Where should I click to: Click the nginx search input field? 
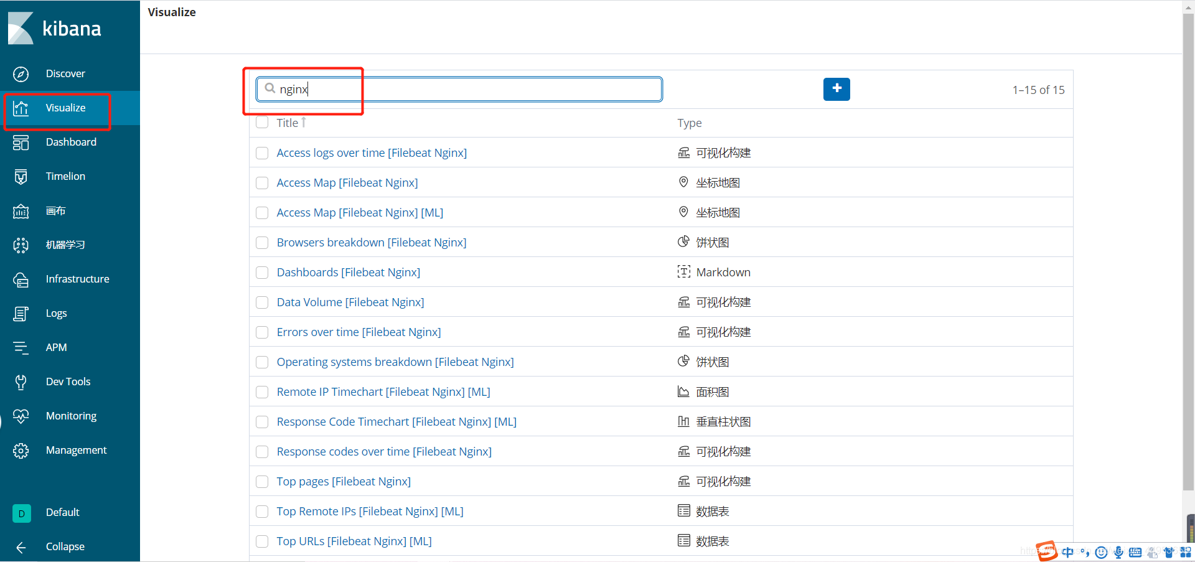[x=459, y=89]
